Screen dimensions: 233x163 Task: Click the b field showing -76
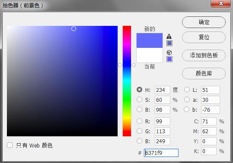click(x=211, y=110)
